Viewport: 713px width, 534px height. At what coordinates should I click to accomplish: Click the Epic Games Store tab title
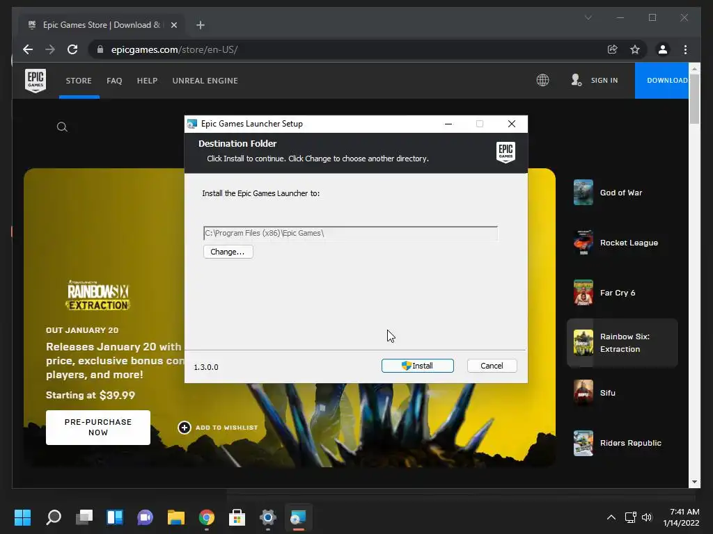(102, 25)
